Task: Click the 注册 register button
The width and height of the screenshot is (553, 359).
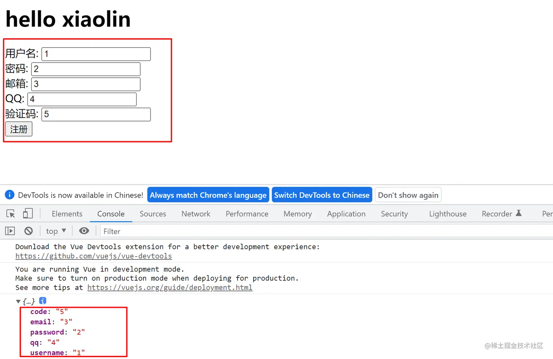Action: click(x=19, y=129)
